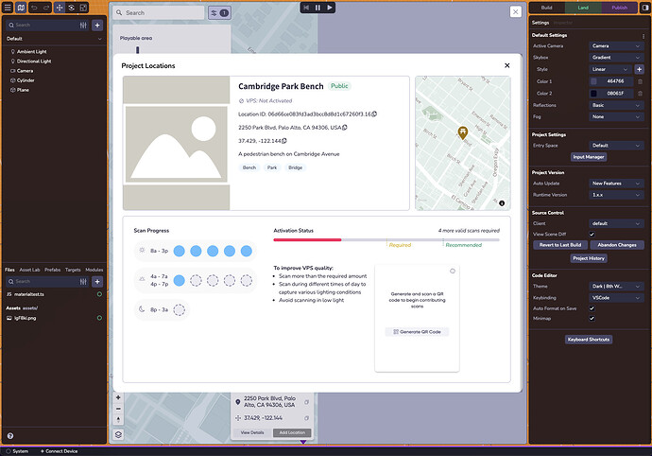Zoom in on the background map
The height and width of the screenshot is (456, 652).
coord(118,397)
